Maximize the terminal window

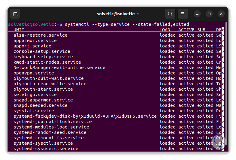[x=209, y=14]
